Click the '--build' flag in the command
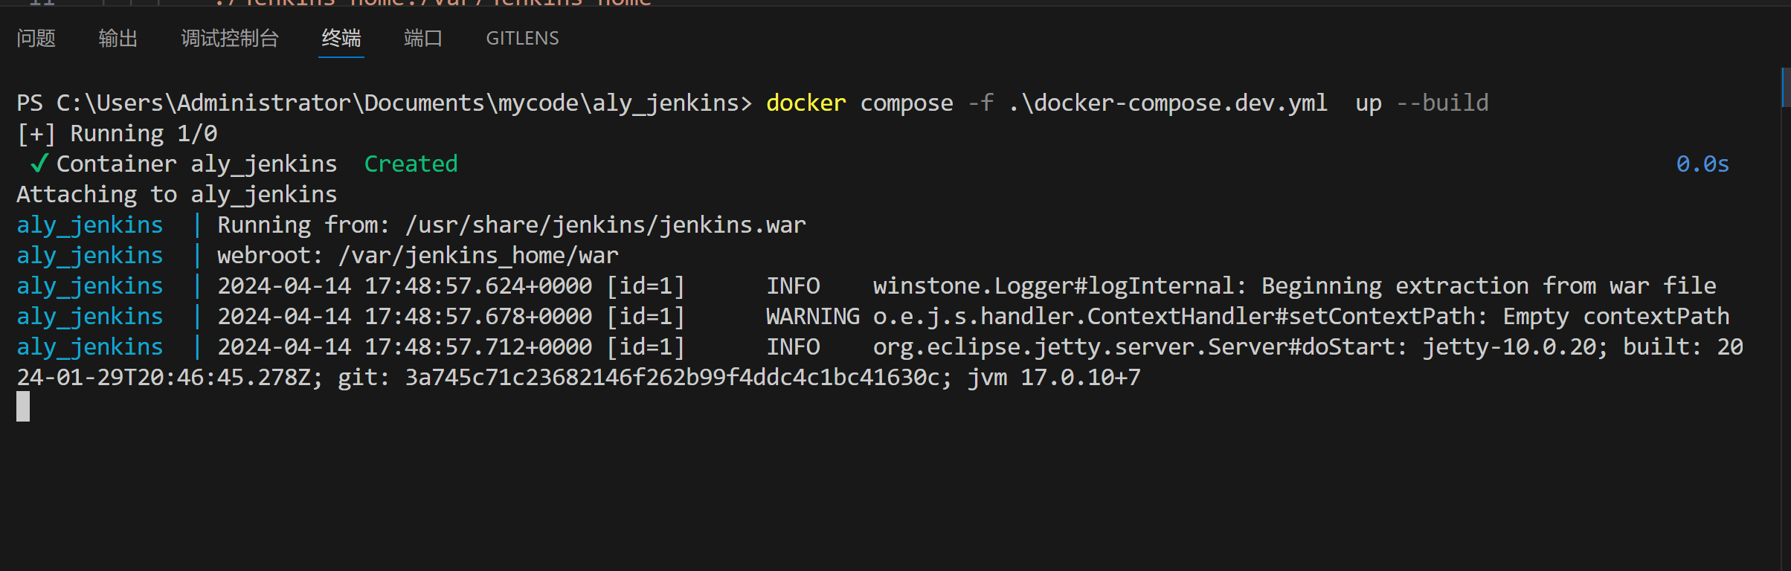Viewport: 1791px width, 571px height. click(x=1442, y=103)
